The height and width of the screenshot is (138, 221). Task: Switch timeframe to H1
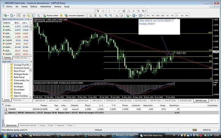tap(168, 16)
